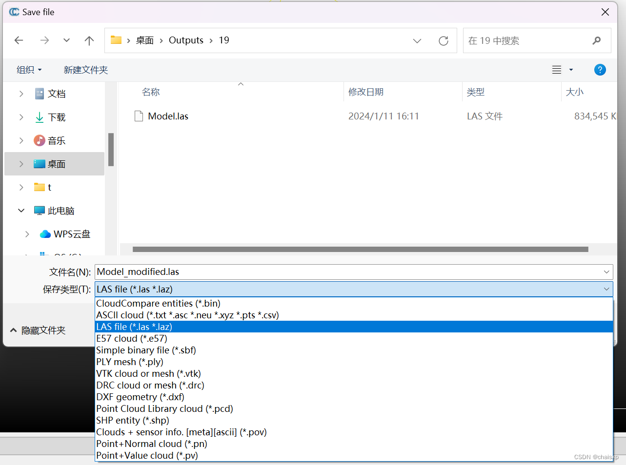Open the Outputs breadcrumb folder

coord(185,40)
